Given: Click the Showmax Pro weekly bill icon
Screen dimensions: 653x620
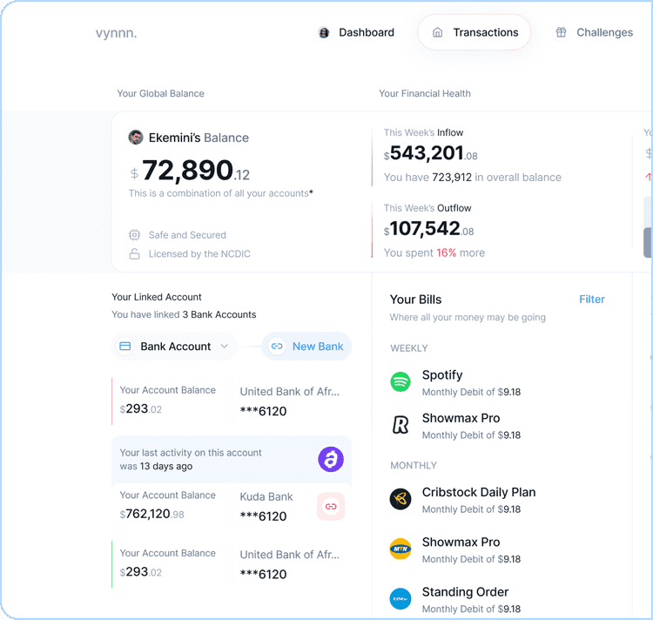Looking at the screenshot, I should 401,425.
